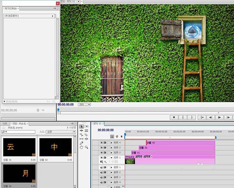Viewport: 234px width, 188px height.
Task: Select the Selection arrow tool
Action: pyautogui.click(x=82, y=126)
